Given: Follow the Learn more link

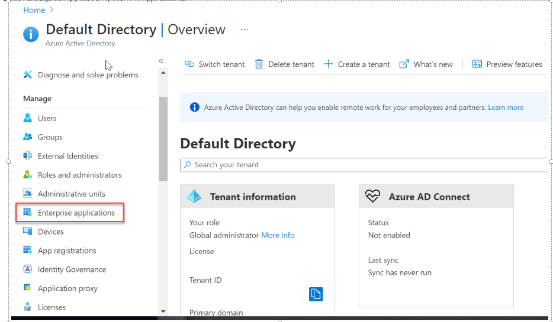Looking at the screenshot, I should (506, 108).
